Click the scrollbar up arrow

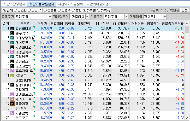click(x=187, y=24)
